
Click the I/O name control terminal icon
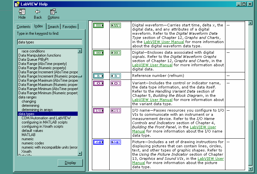98,111
